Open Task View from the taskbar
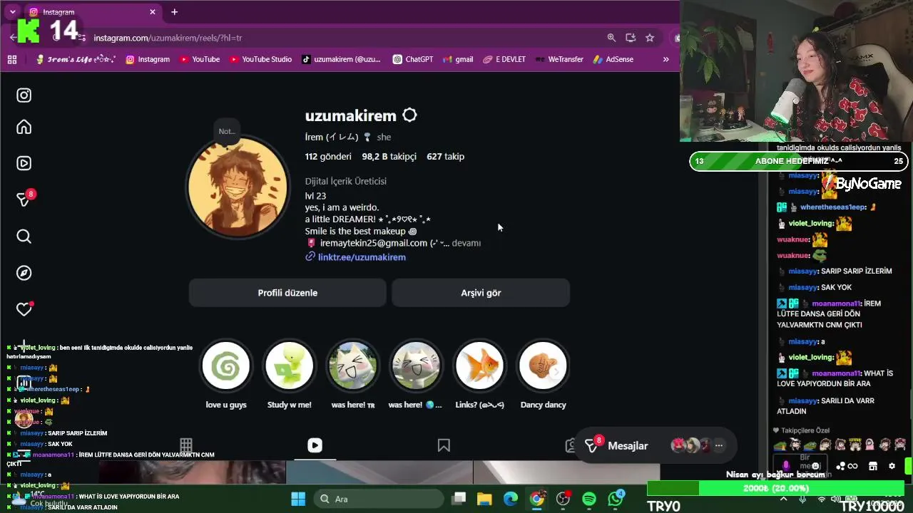This screenshot has width=913, height=513. click(x=459, y=499)
